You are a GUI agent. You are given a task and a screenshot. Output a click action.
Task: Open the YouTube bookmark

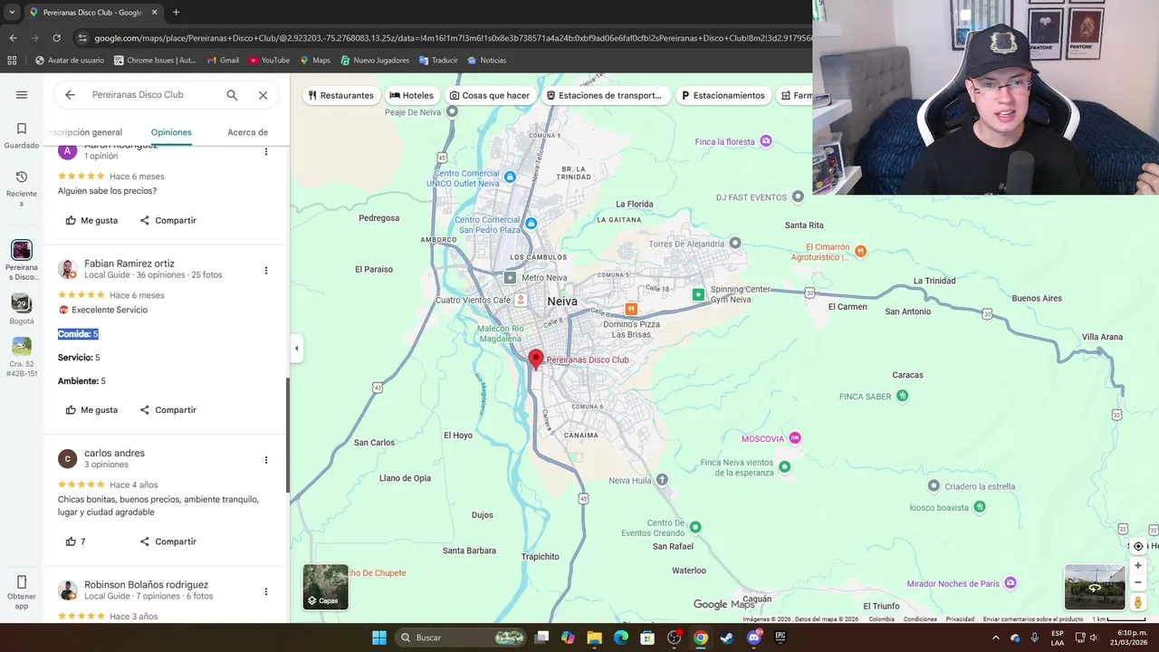click(268, 61)
